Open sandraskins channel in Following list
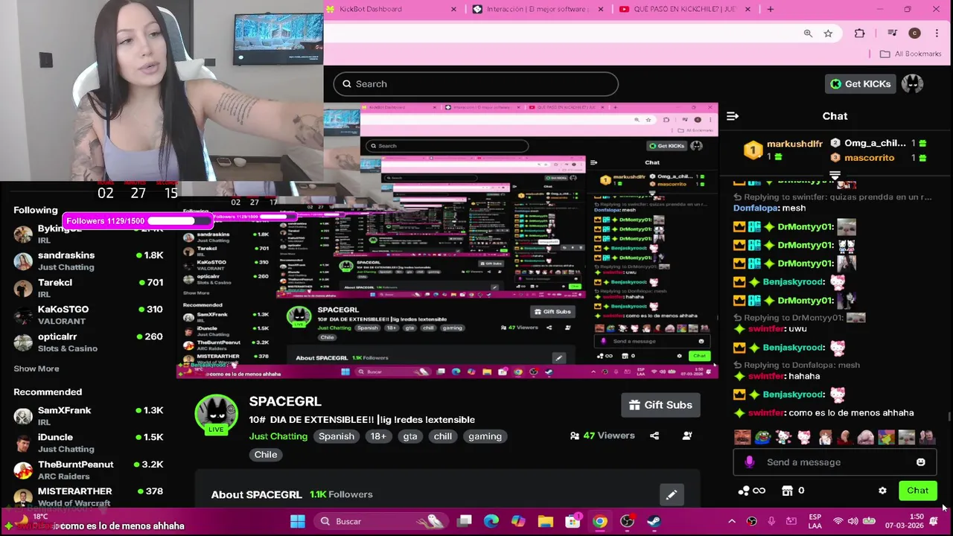The height and width of the screenshot is (536, 953). click(x=89, y=261)
